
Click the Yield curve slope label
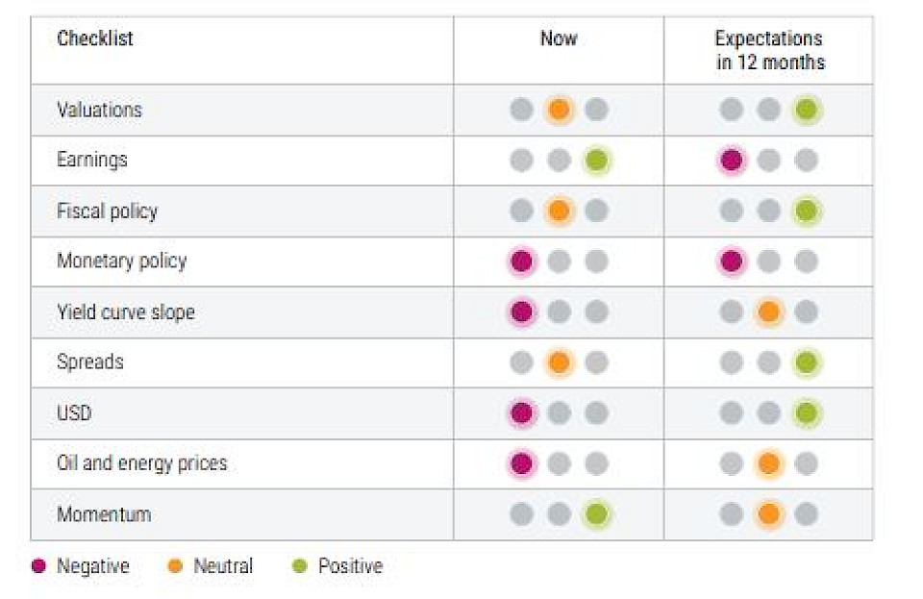[125, 312]
